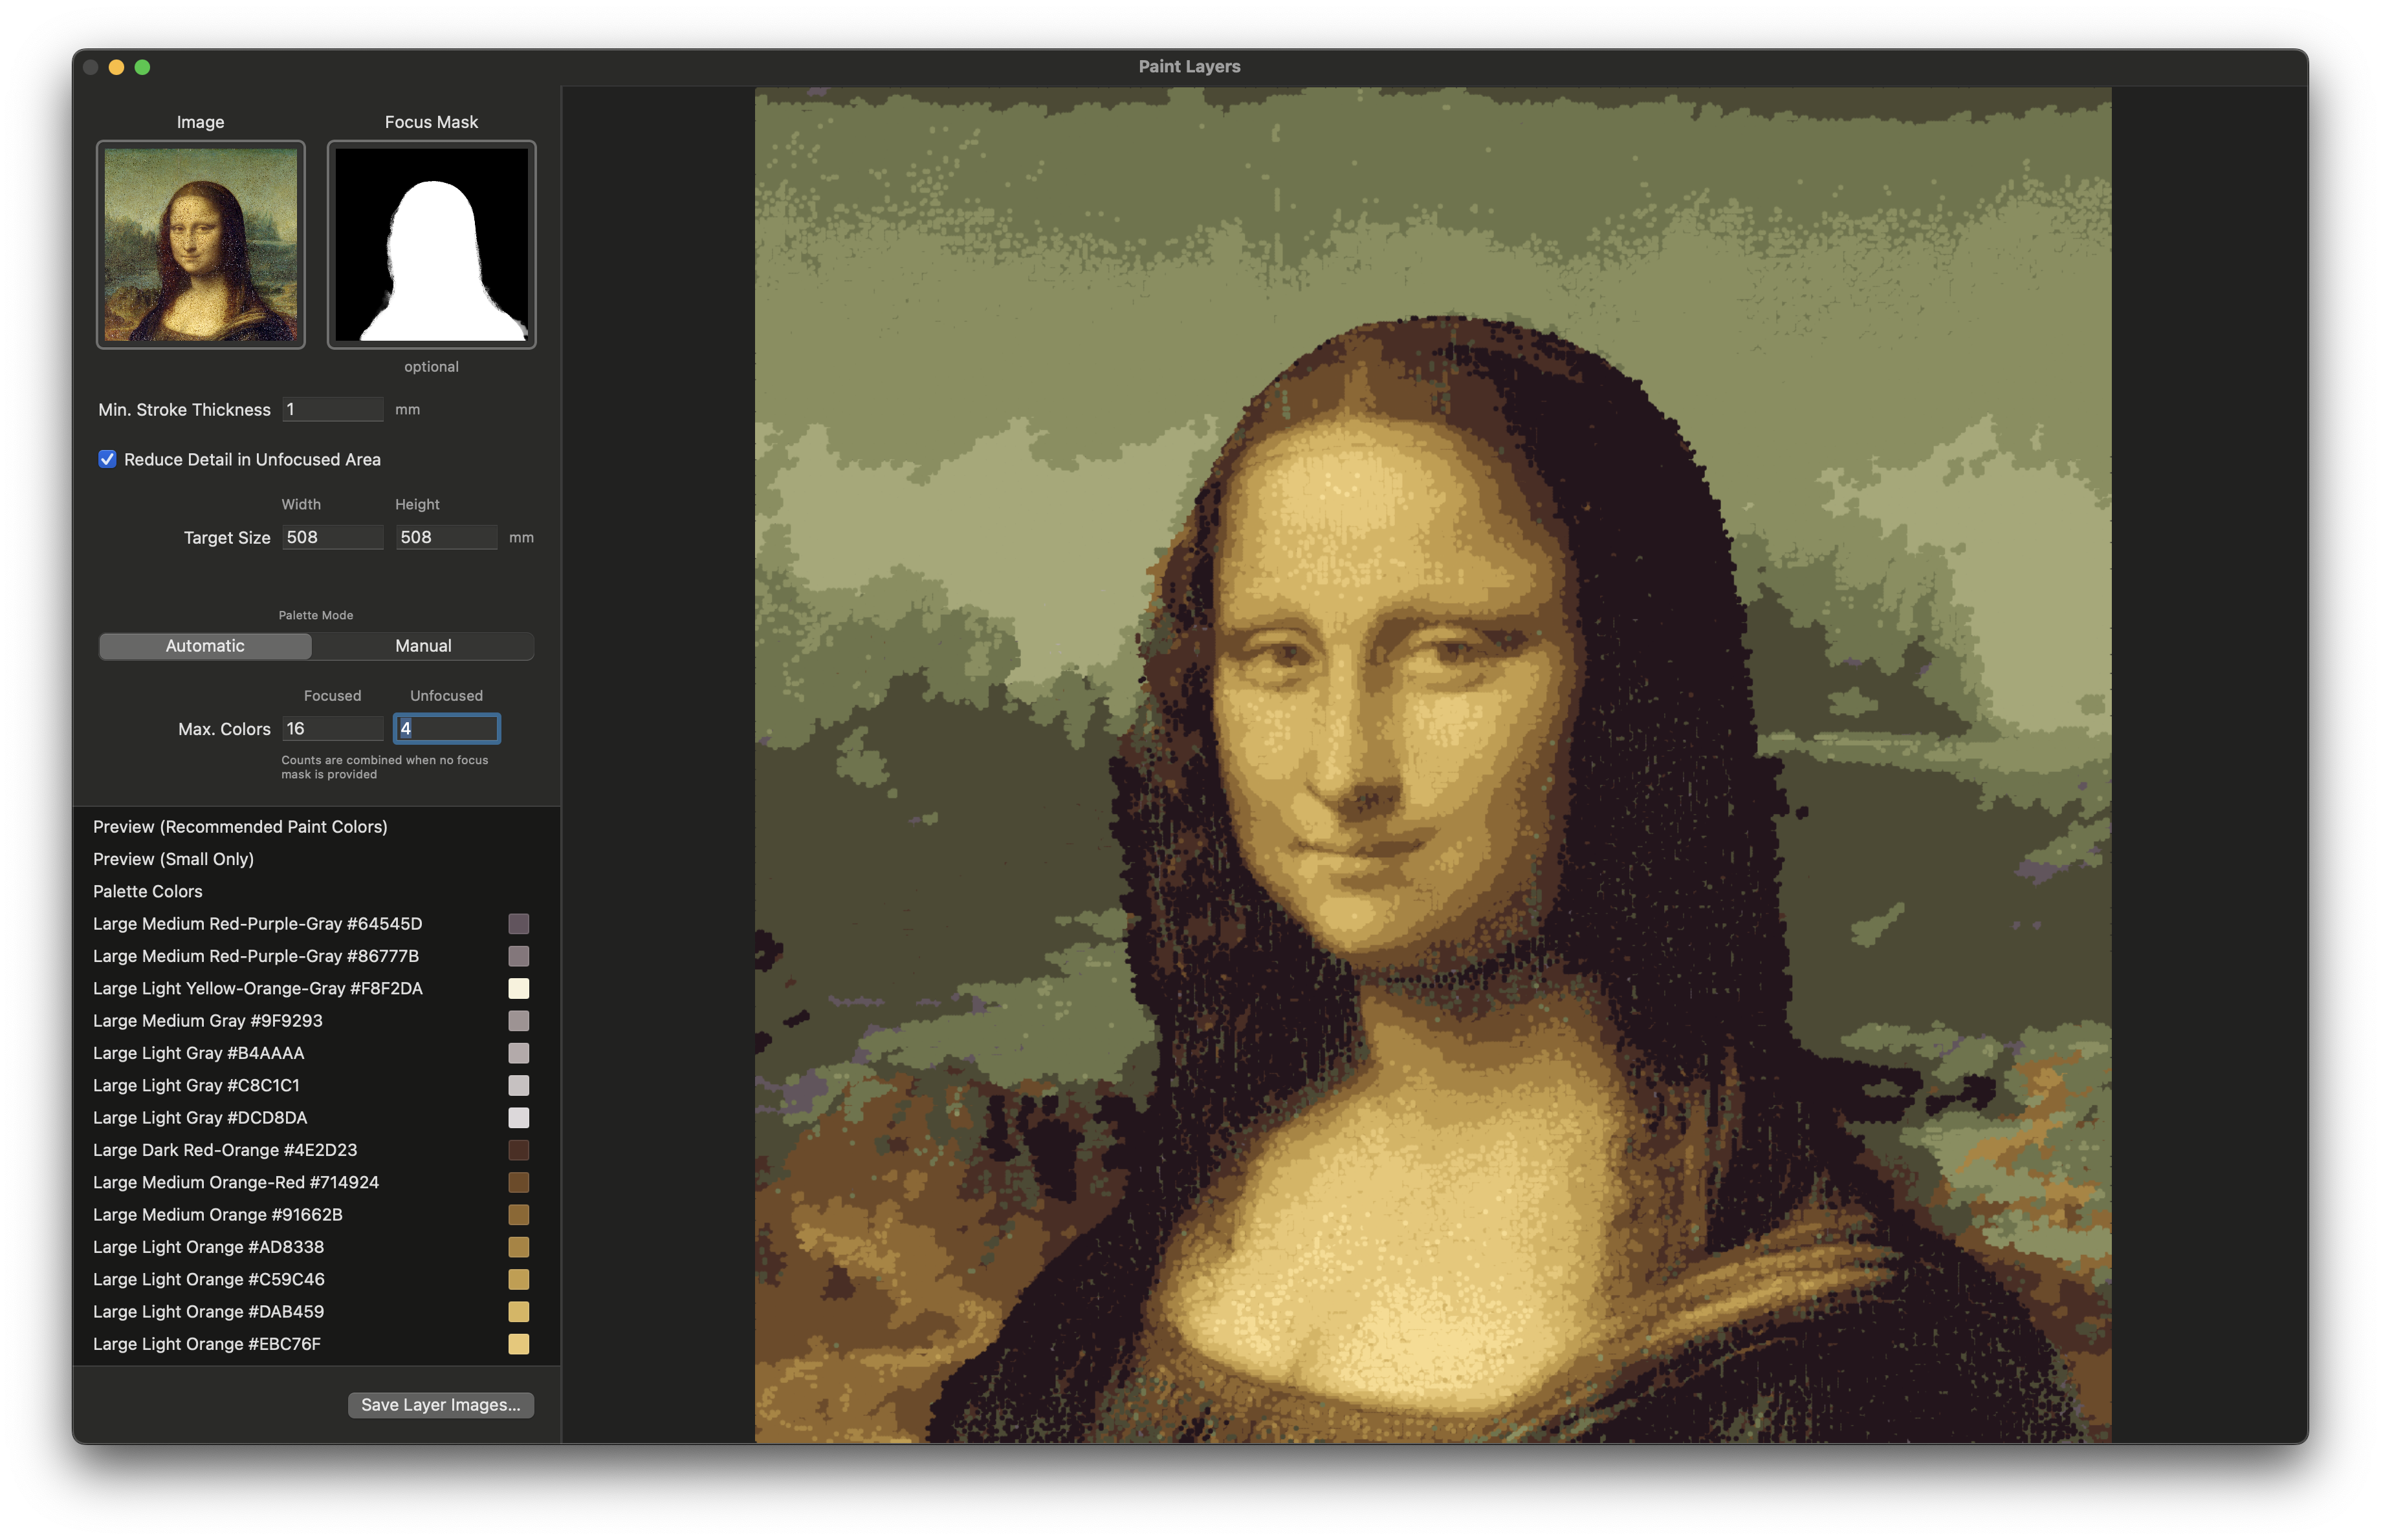Click swatch next to #F8F2DA color entry
This screenshot has height=1540, width=2381.
click(519, 989)
